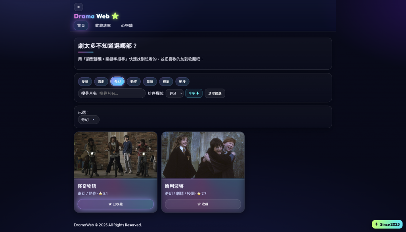Click the lightning Since 2025 badge
The width and height of the screenshot is (406, 232).
[x=387, y=224]
